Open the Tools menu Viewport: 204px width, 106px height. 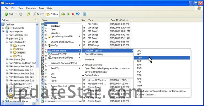41,8
